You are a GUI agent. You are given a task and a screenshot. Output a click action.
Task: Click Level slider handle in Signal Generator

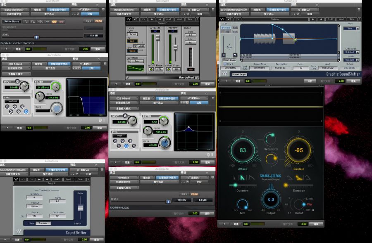[x=36, y=37]
